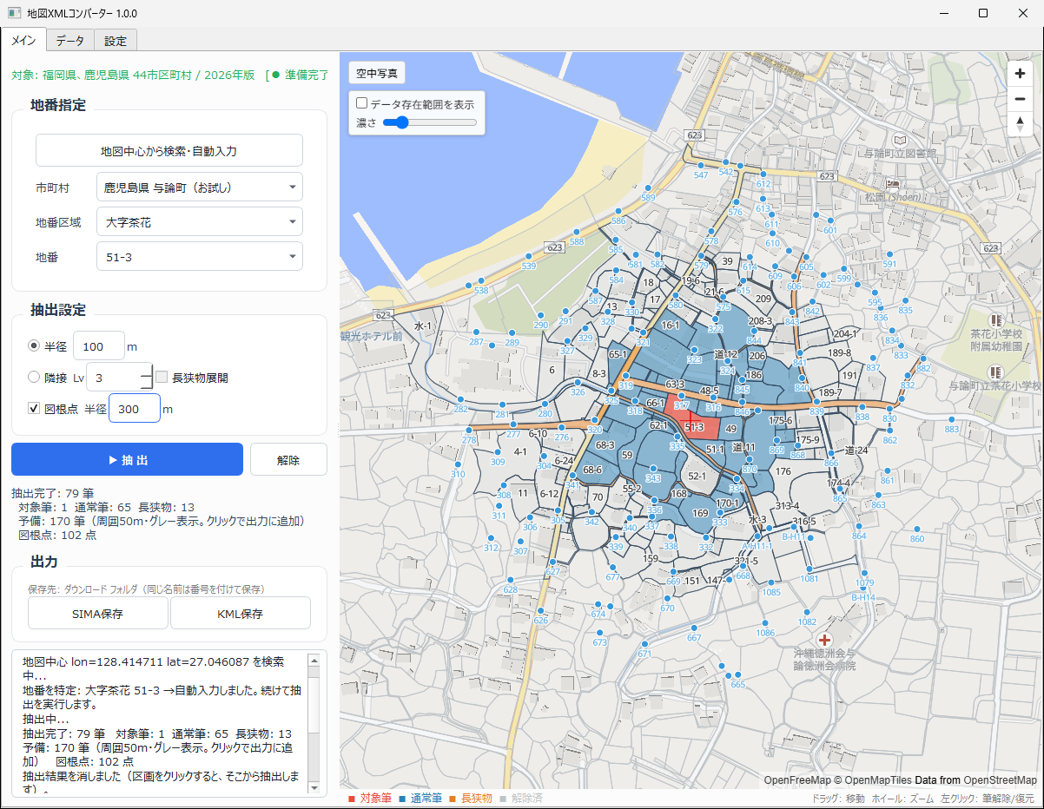Click the survey point marker 671
Viewport: 1044px width, 809px height.
pyautogui.click(x=644, y=644)
